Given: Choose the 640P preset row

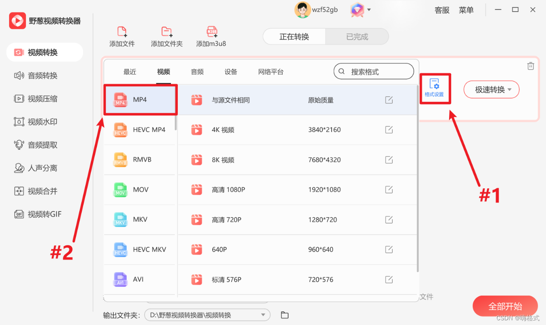Looking at the screenshot, I should pos(297,249).
